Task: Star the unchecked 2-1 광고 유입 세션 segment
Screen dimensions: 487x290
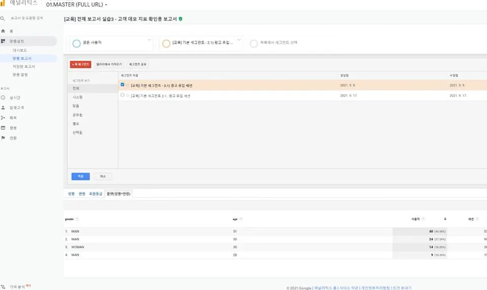Action: 127,95
